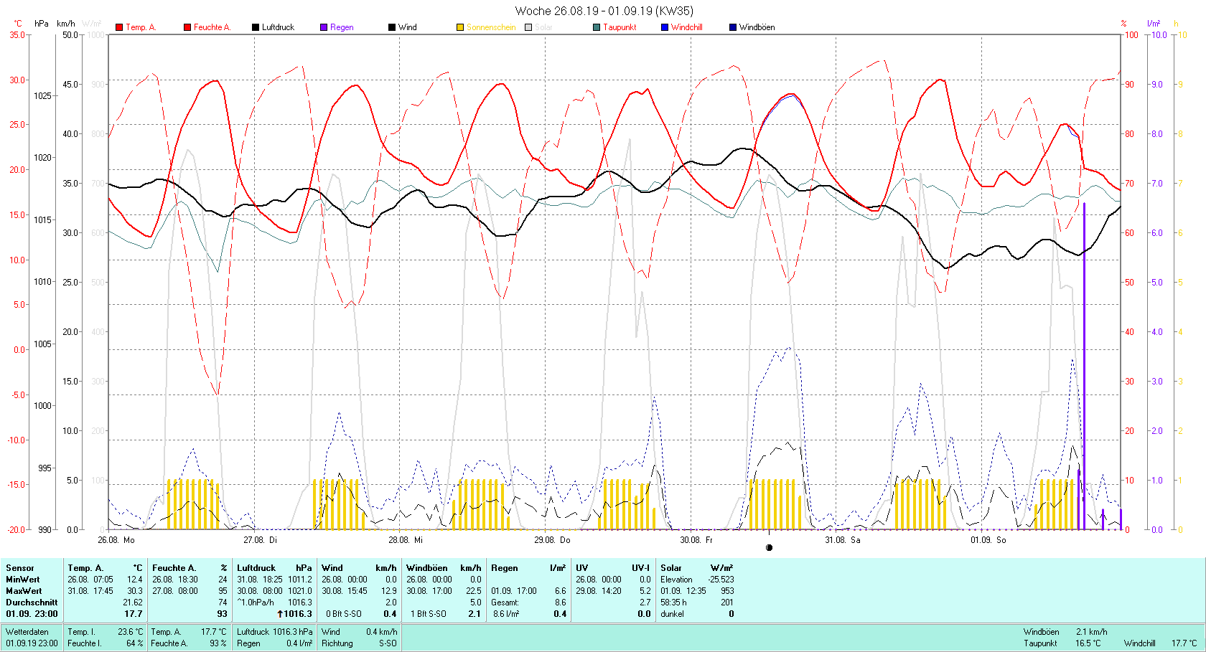The width and height of the screenshot is (1206, 652).
Task: Click the '0 Bft S-SO' wind entry
Action: 344,614
